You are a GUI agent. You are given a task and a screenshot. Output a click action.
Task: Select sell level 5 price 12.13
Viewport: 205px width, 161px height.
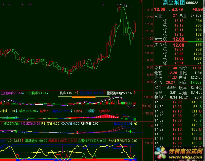[179, 21]
